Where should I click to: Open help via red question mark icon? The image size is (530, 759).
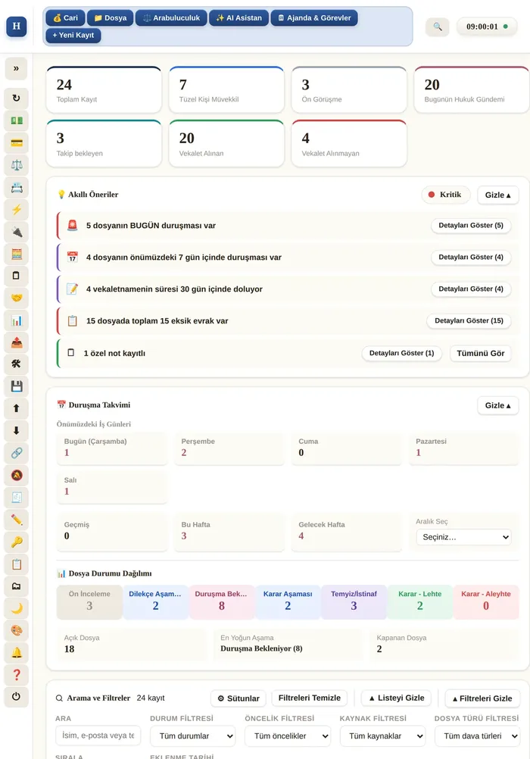(x=17, y=675)
